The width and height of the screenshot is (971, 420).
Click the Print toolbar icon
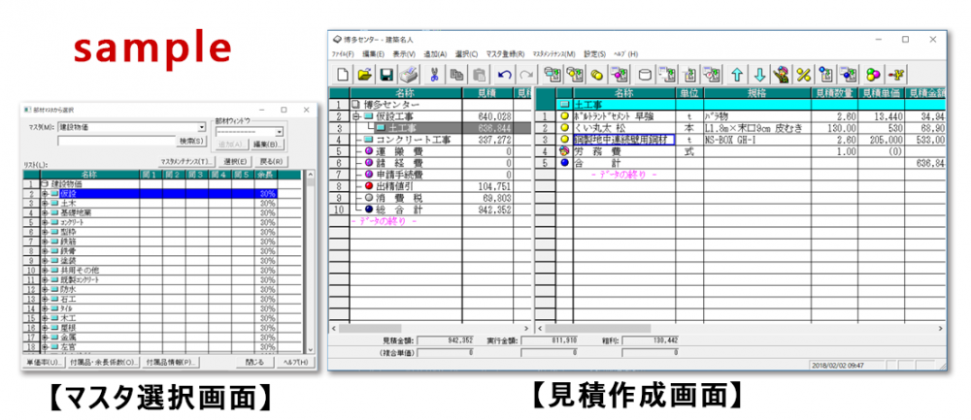pos(410,75)
